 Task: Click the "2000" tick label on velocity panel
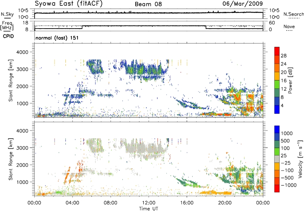tap(22, 165)
